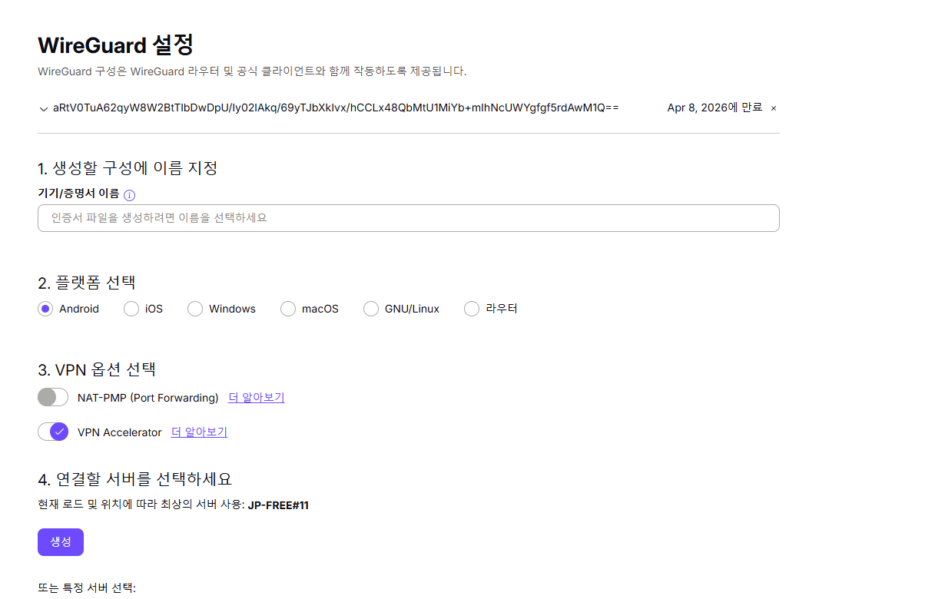Disable the VPN Accelerator toggle
945x599 pixels.
tap(53, 432)
